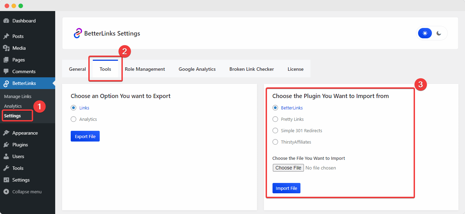The height and width of the screenshot is (214, 465).
Task: Switch to Role Management tab
Action: (x=145, y=69)
